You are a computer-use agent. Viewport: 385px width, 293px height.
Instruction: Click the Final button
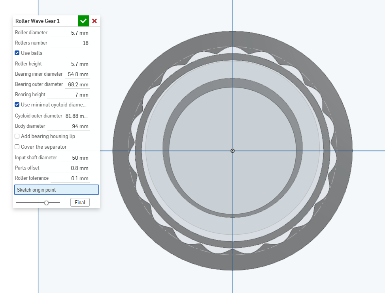point(80,202)
